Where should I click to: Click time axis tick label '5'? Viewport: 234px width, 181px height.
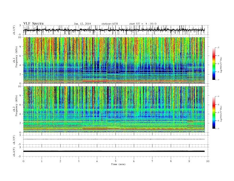pos(116,161)
